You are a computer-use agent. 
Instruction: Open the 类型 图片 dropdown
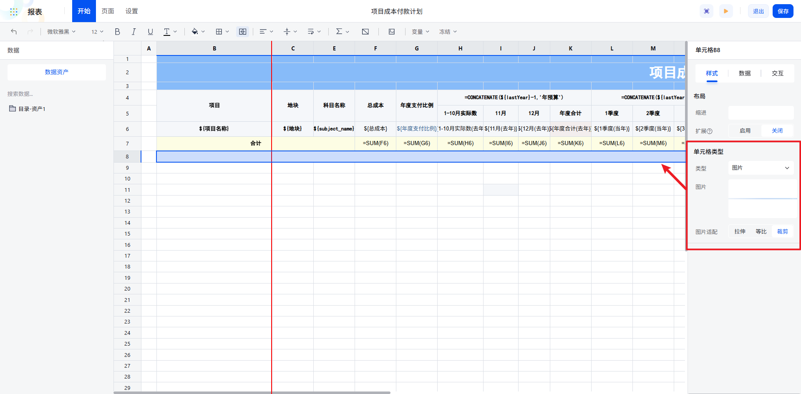(761, 168)
